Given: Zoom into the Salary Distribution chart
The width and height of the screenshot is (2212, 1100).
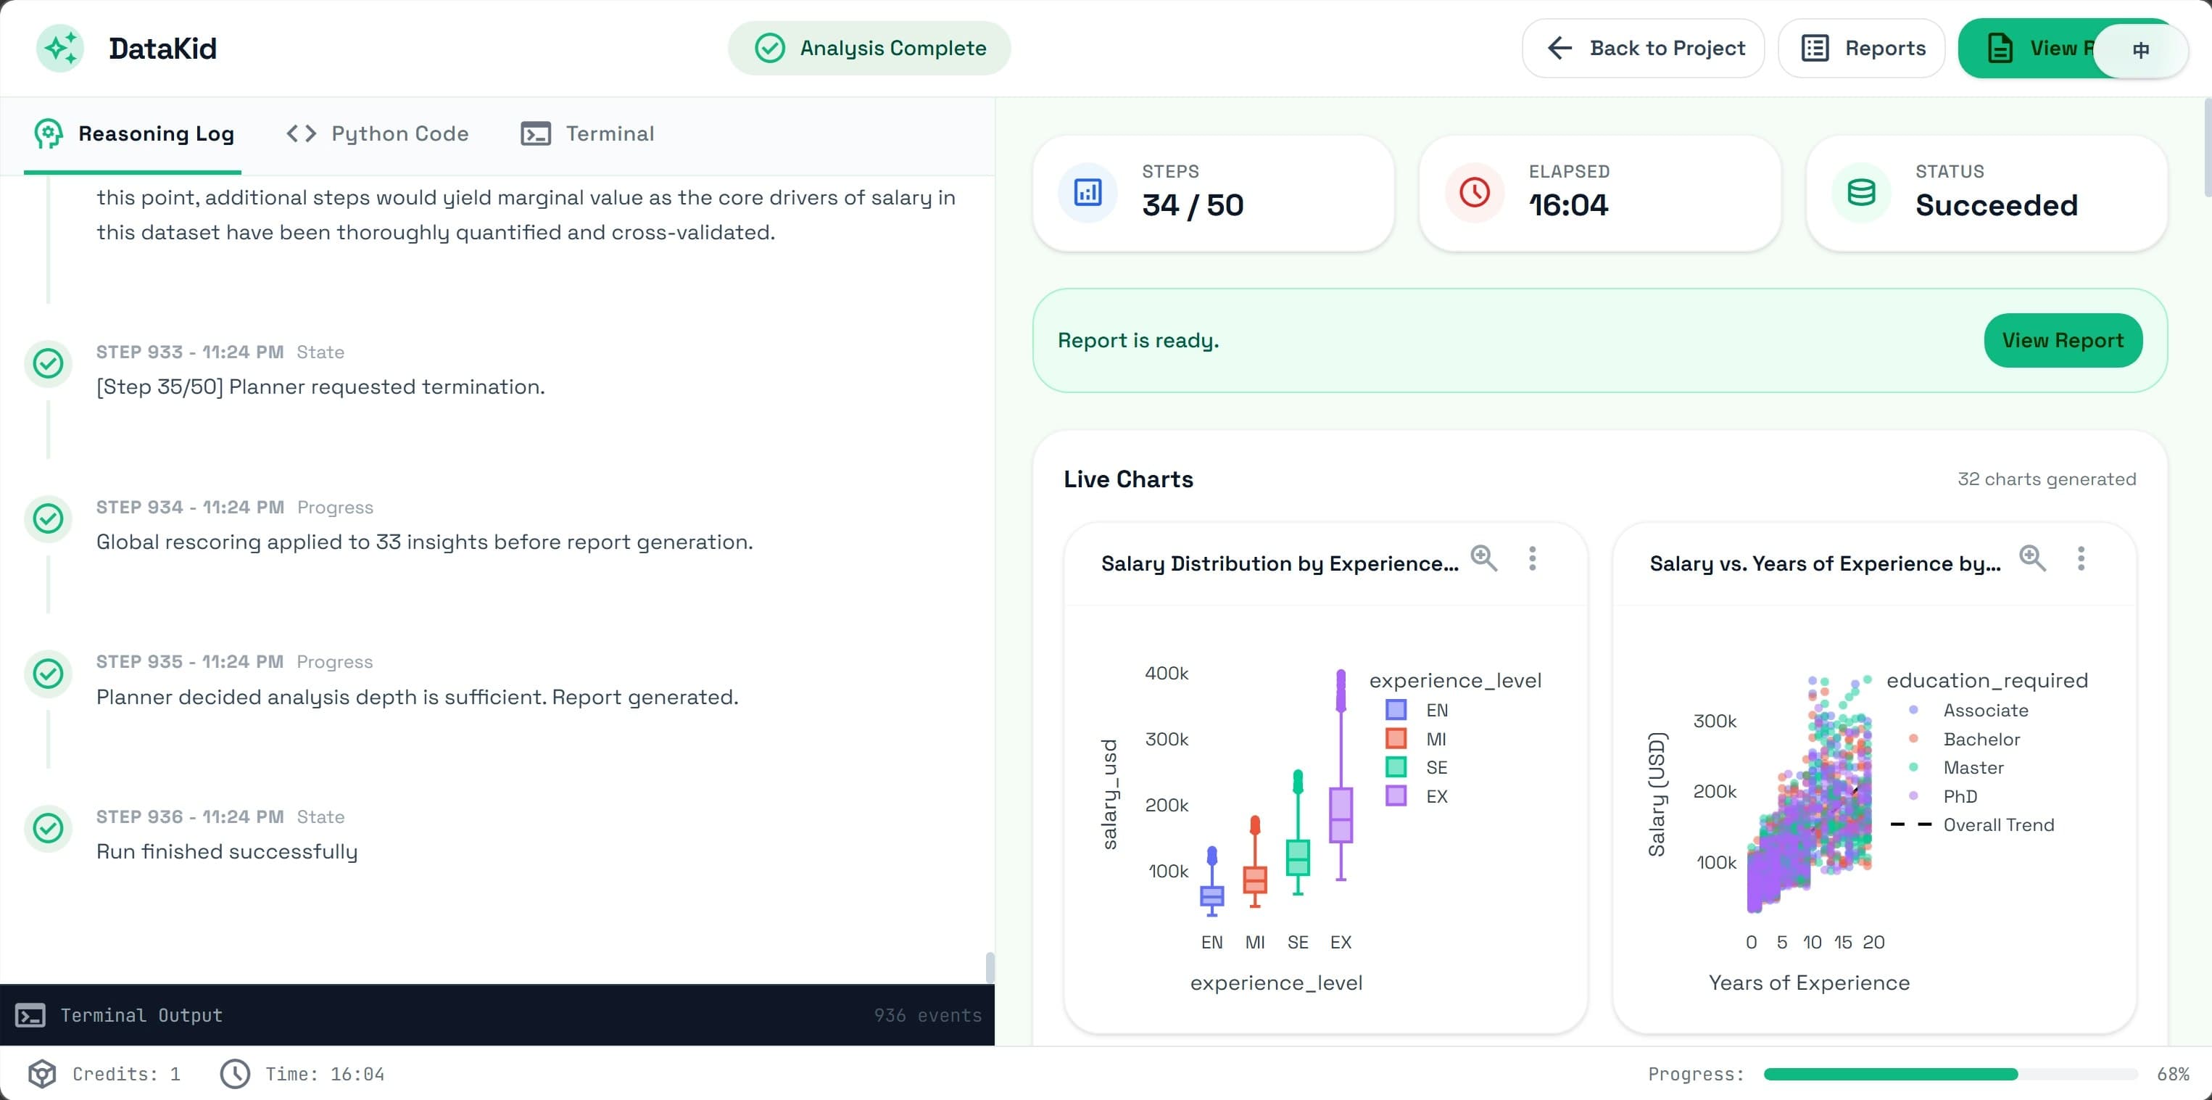Looking at the screenshot, I should click(1485, 558).
